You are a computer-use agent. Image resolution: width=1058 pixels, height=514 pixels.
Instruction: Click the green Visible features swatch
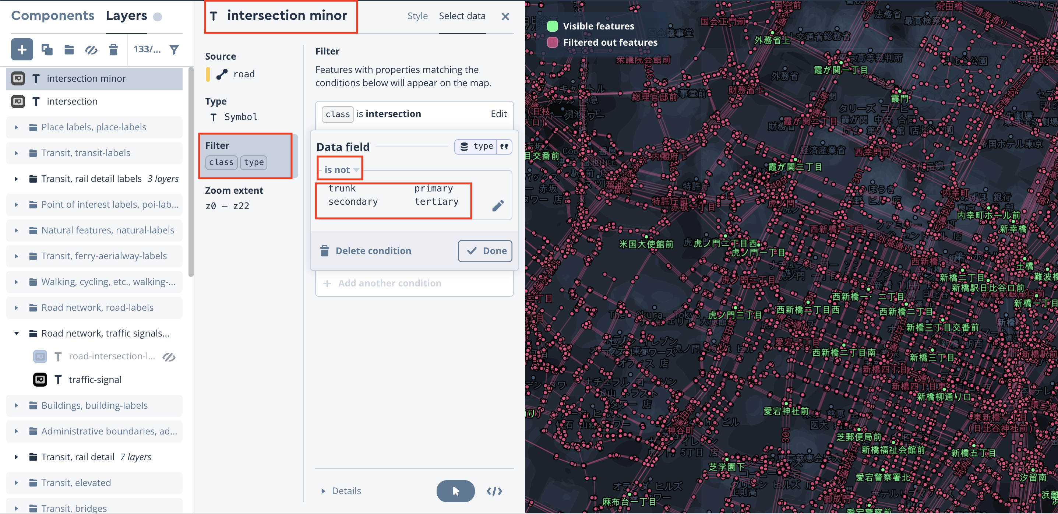553,26
